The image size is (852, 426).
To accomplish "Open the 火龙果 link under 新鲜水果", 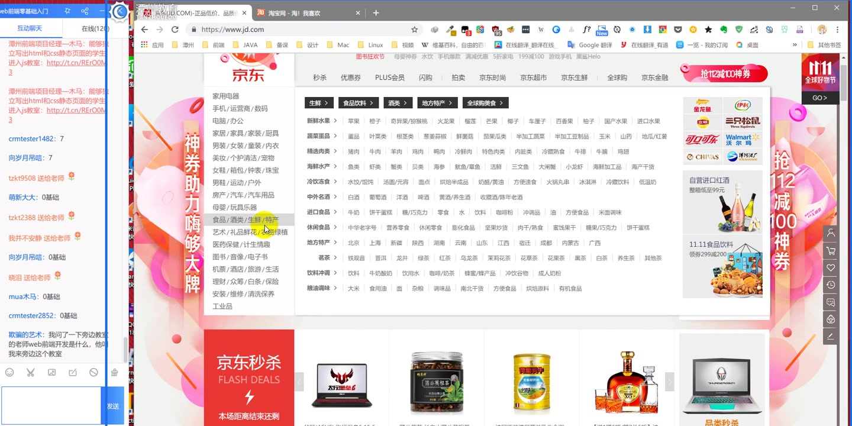I will (446, 121).
